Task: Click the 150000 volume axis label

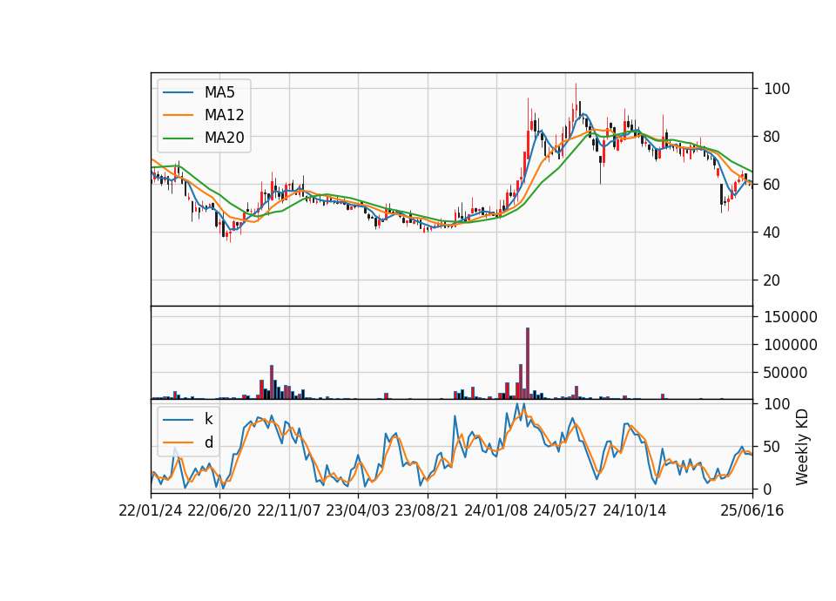Action: pyautogui.click(x=791, y=317)
